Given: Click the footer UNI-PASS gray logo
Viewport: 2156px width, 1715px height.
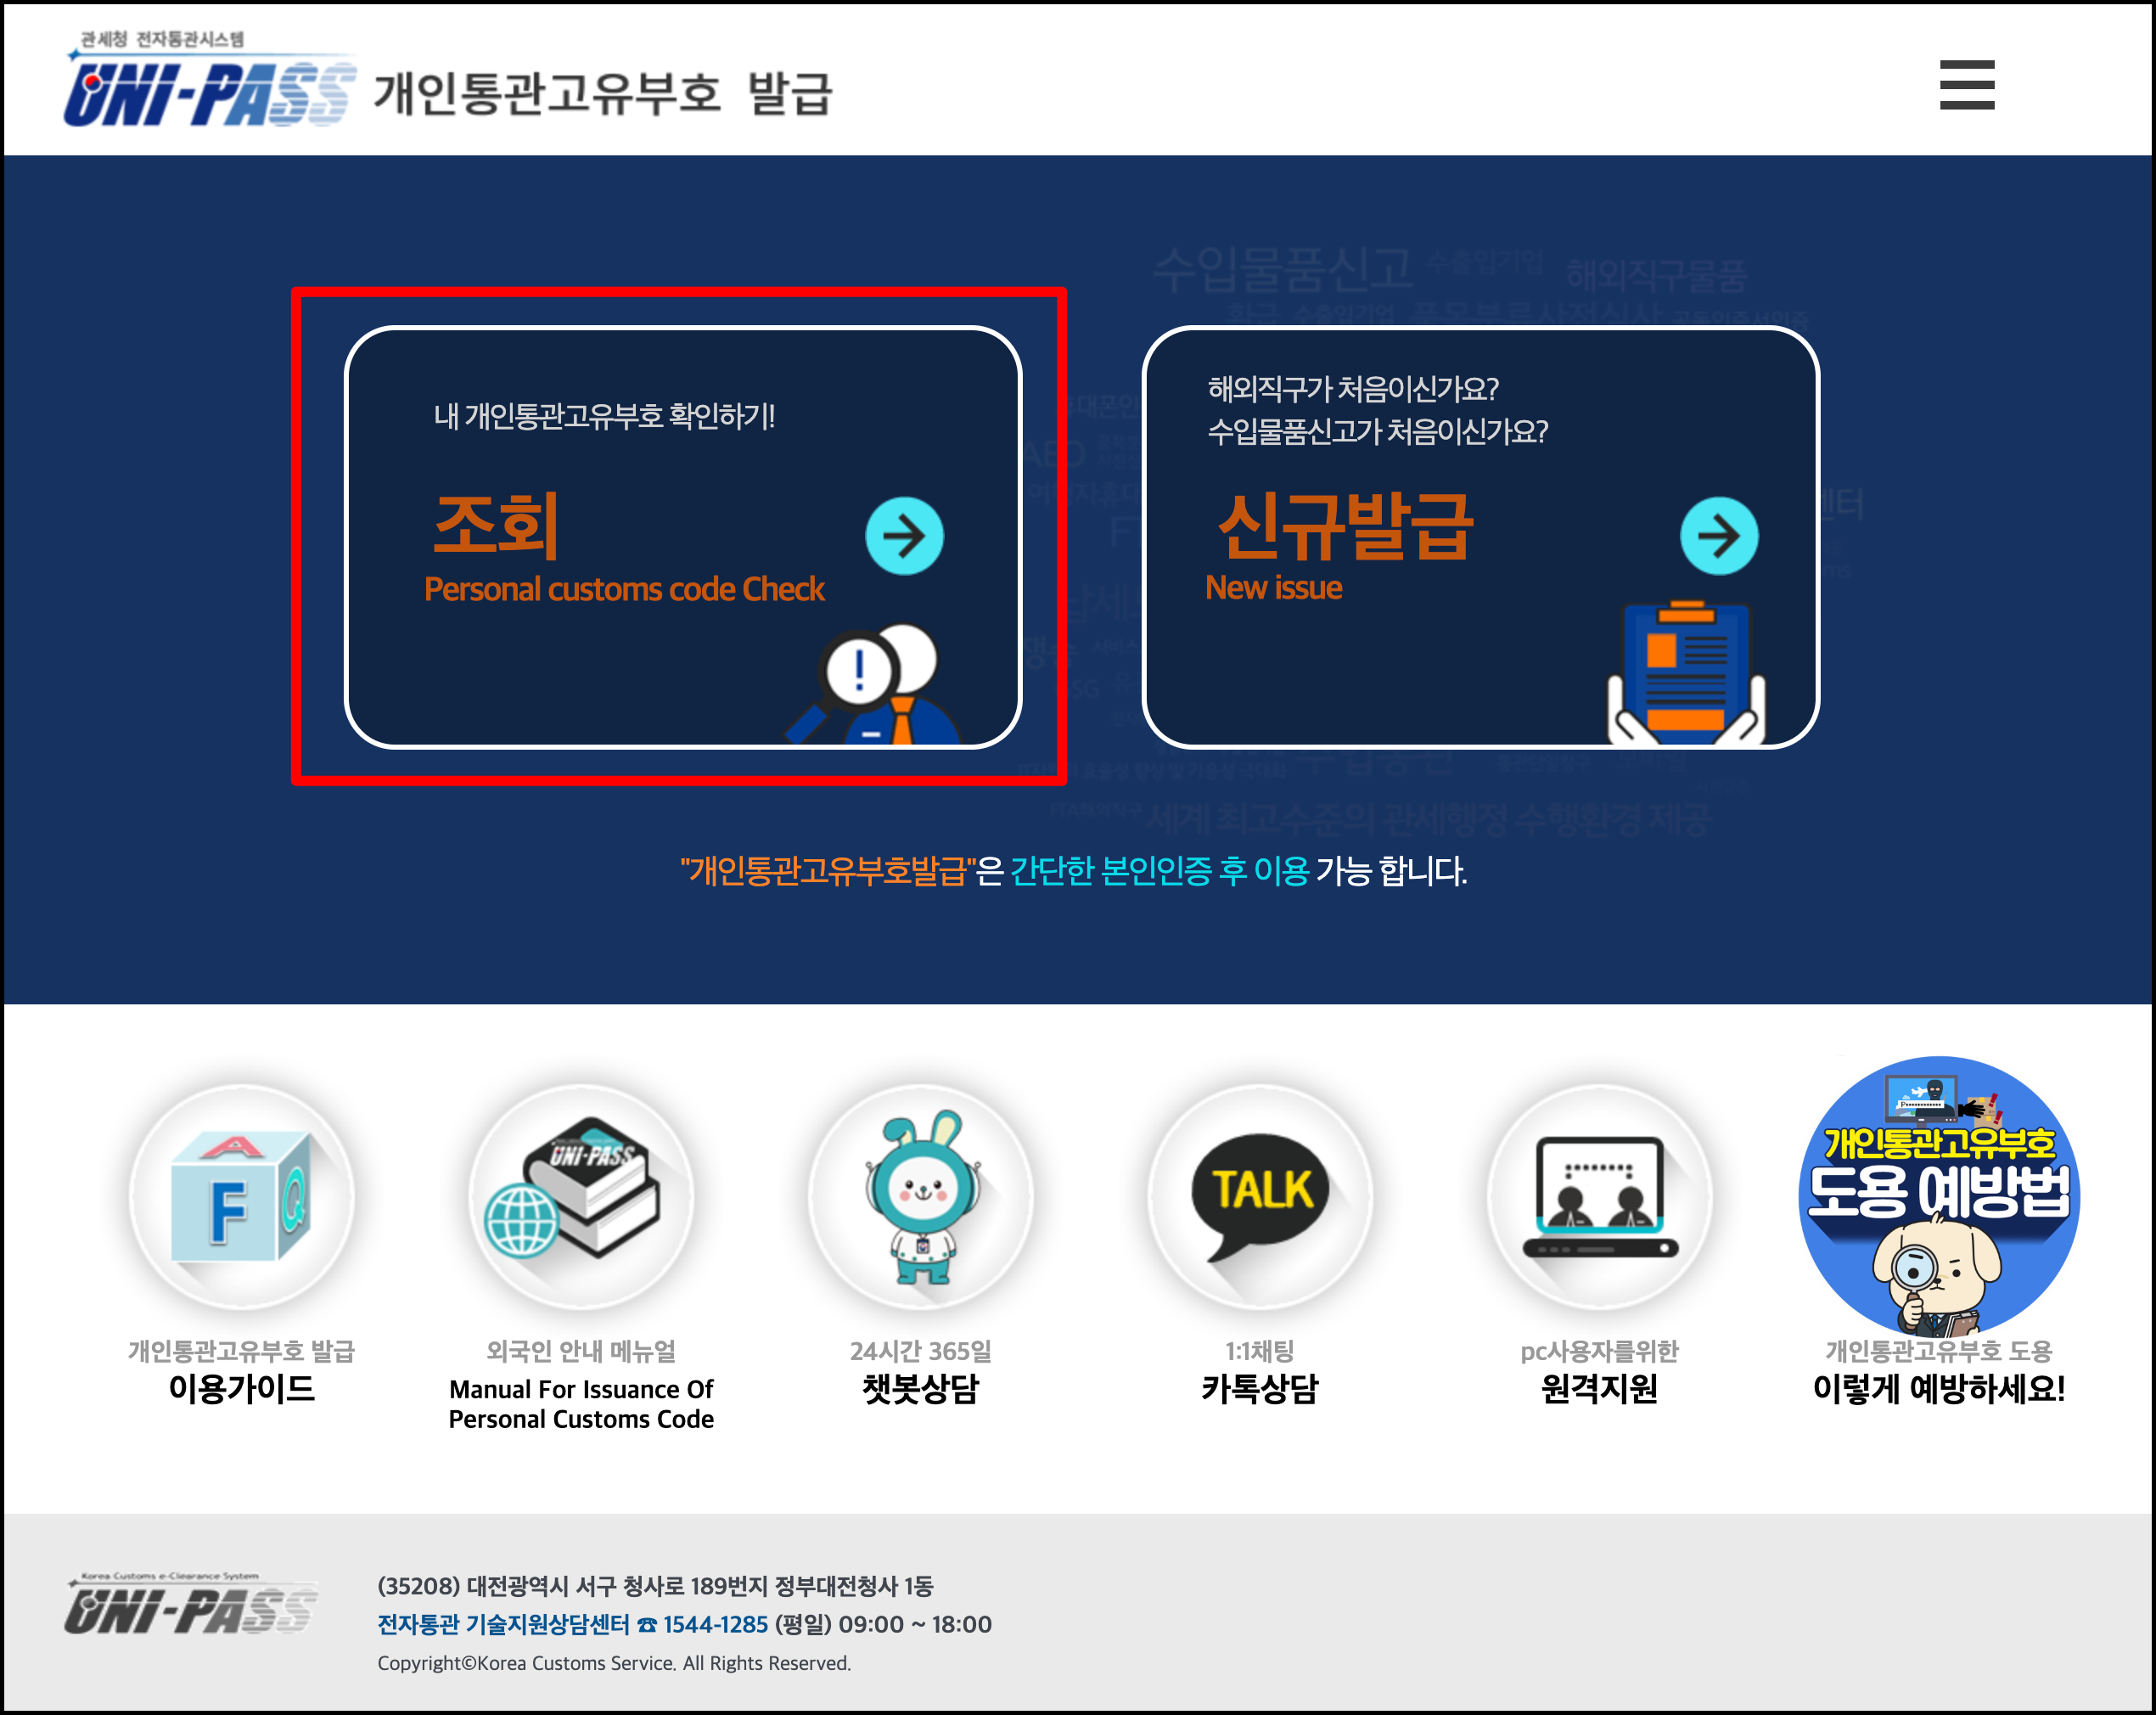Looking at the screenshot, I should [192, 1603].
